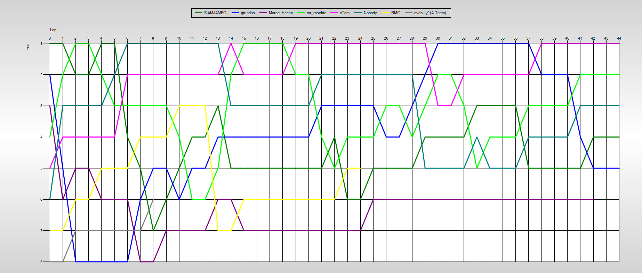The height and width of the screenshot is (273, 642).
Task: Click position 8 label on left axis
Action: [41, 262]
